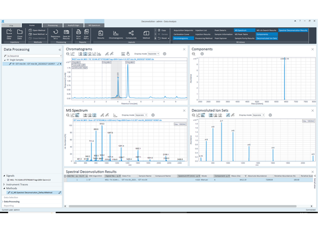Click unlink x-axis icon in Chromatograms toolbar
318x234 pixels.
click(107, 54)
